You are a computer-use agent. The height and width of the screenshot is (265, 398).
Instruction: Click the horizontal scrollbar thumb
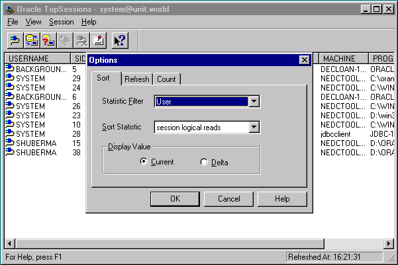click(170, 244)
